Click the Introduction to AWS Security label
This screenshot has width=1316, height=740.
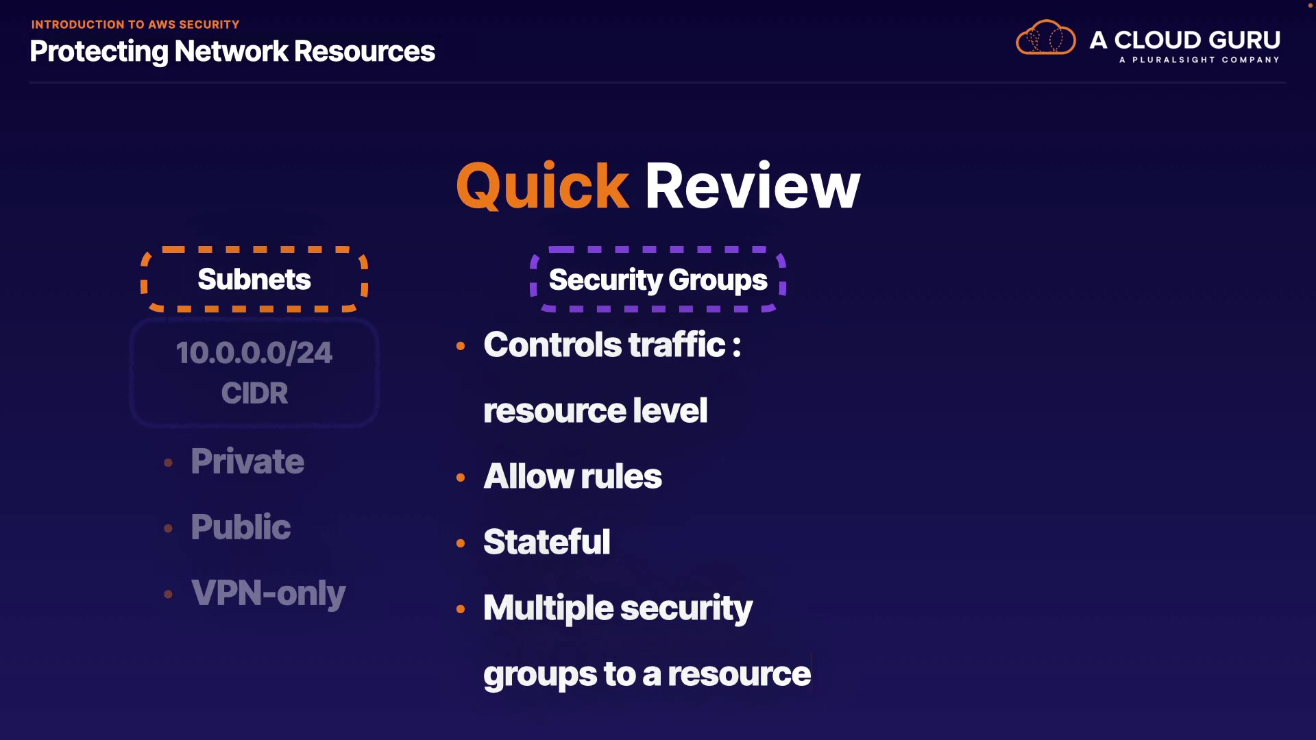135,25
